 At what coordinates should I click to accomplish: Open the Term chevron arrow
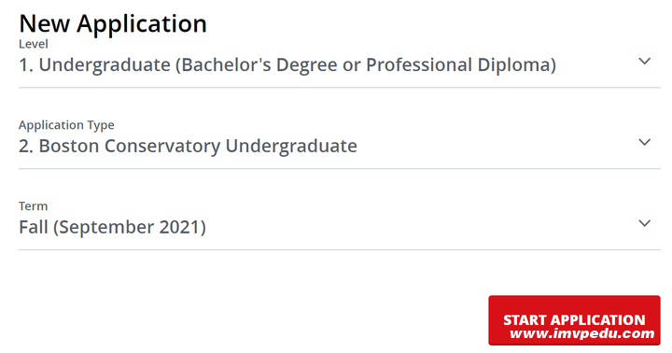tap(645, 223)
